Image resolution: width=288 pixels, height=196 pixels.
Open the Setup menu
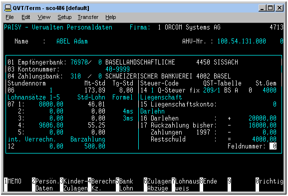[x=64, y=17]
